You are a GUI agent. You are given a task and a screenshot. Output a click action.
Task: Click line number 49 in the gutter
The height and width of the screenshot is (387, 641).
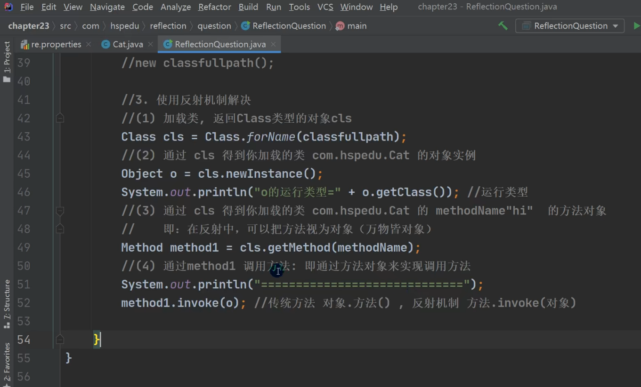pyautogui.click(x=24, y=247)
